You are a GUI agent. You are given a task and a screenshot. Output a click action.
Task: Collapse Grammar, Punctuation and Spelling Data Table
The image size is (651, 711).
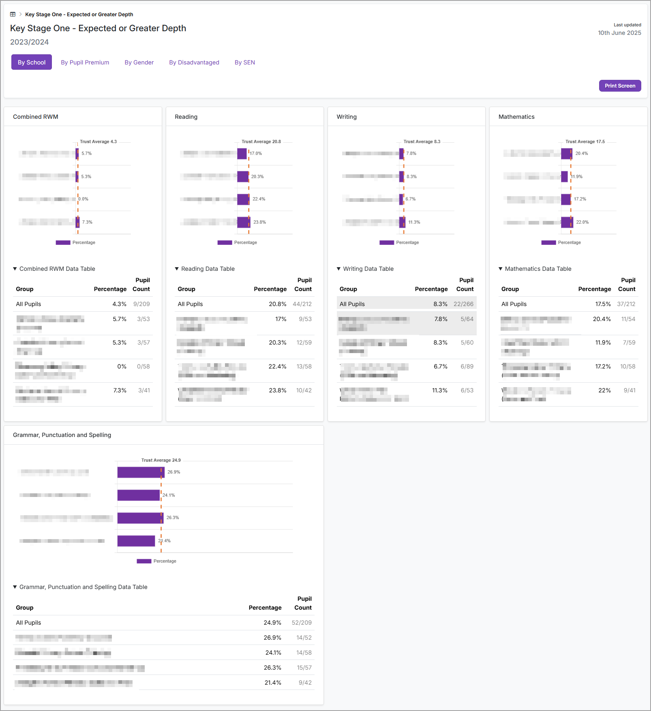[80, 587]
